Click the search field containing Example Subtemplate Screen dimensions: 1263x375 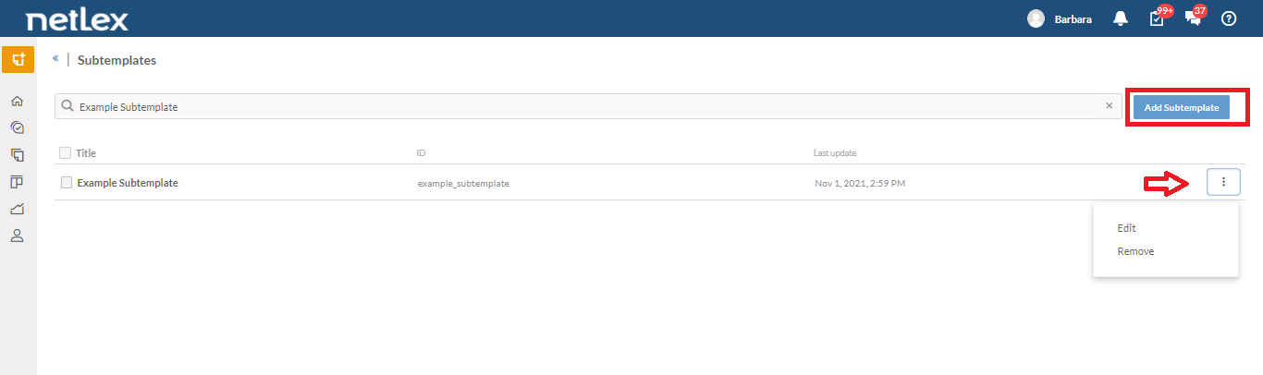(x=587, y=106)
